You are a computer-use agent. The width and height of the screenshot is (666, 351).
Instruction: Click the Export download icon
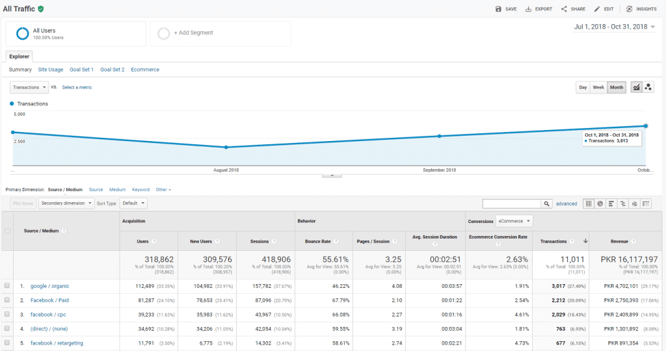point(529,9)
